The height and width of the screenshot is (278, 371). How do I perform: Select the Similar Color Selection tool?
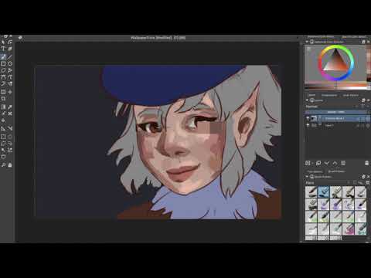click(10, 150)
